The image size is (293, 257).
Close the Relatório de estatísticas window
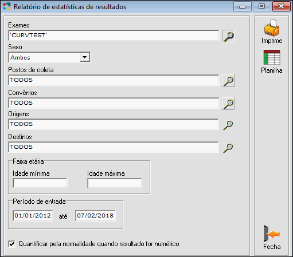pyautogui.click(x=282, y=6)
